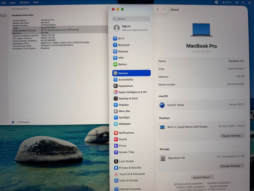Select the Appearance icon
Image resolution: width=254 pixels, height=191 pixels.
(x=115, y=86)
